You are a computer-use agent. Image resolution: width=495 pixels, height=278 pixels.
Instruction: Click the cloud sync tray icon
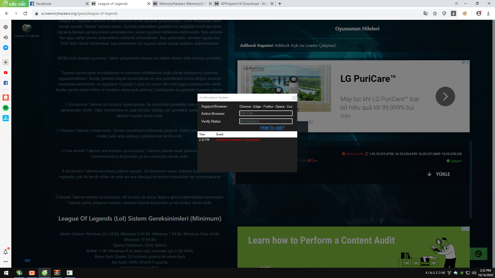456,273
